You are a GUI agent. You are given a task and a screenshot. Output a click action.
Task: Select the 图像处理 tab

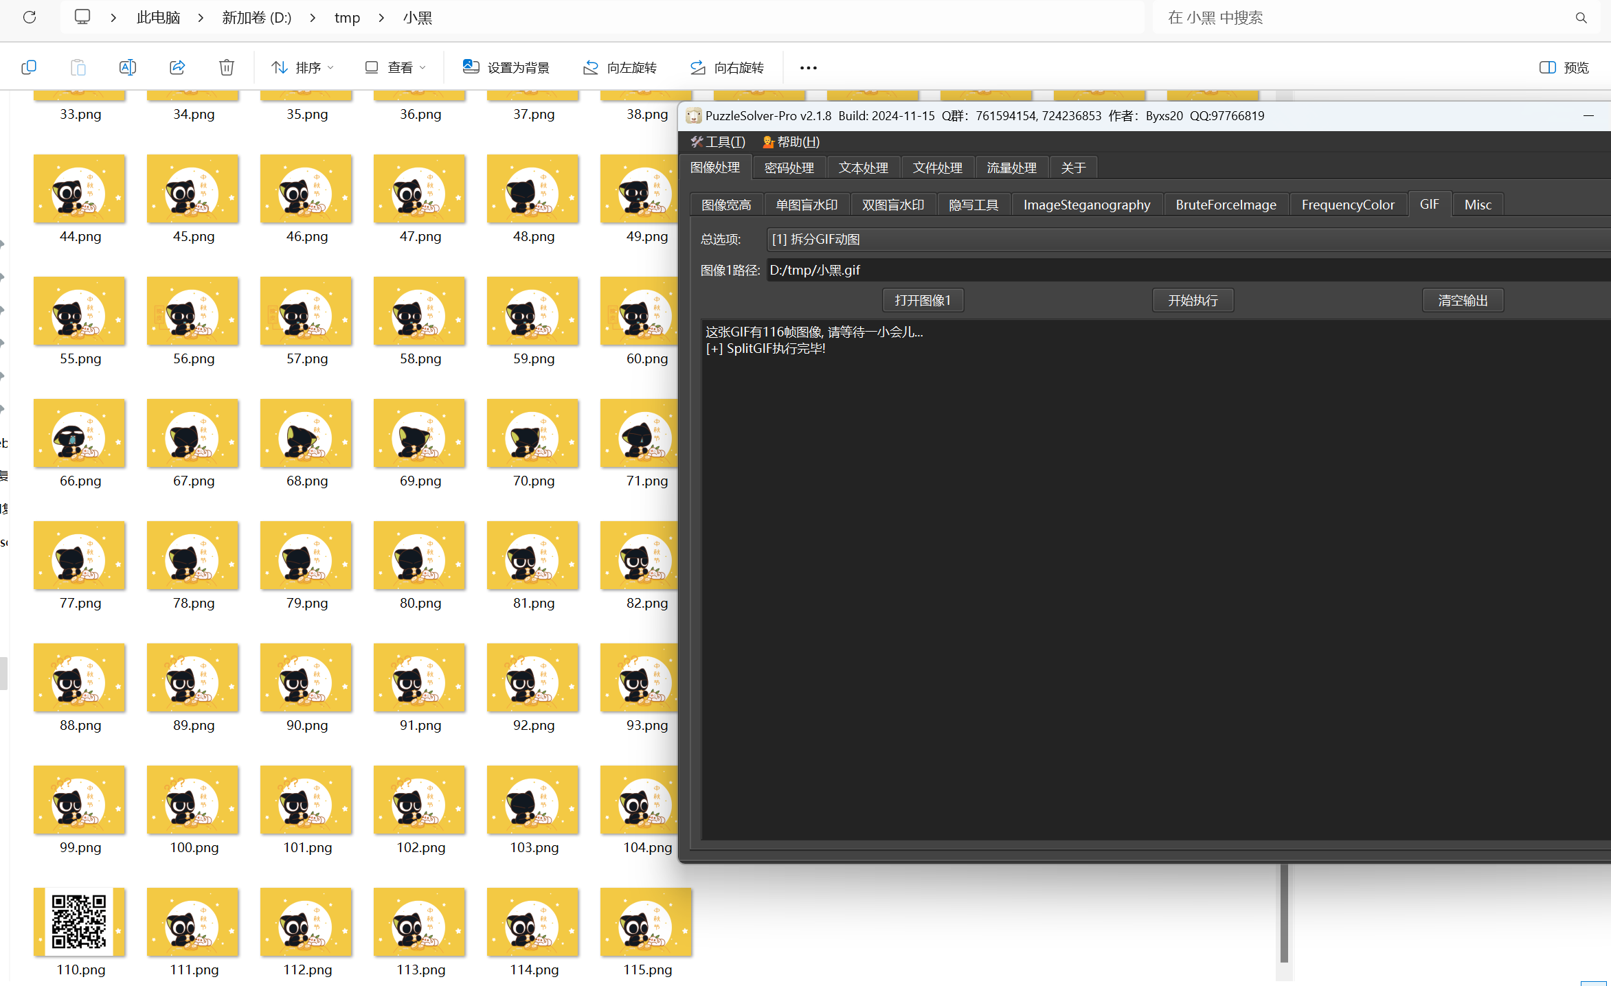[715, 168]
